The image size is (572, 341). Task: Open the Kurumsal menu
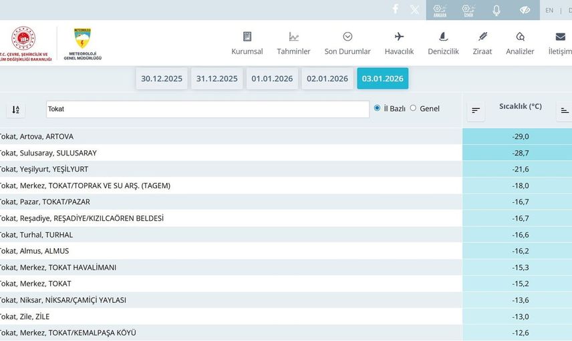[247, 43]
